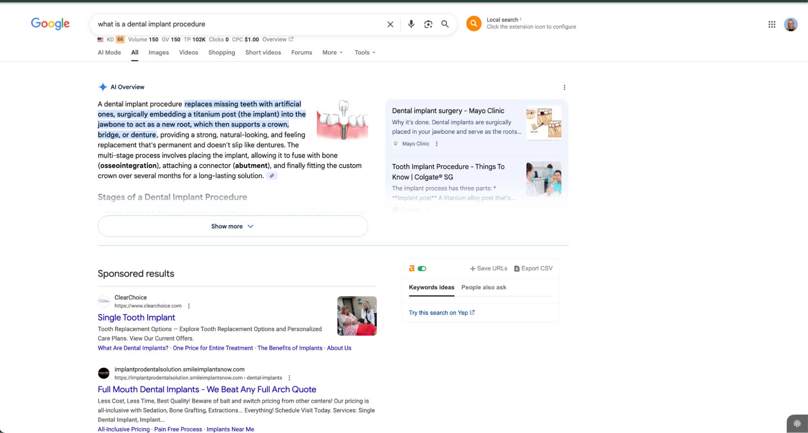Click the orange Local search extension icon
Viewport: 808px width, 433px height.
click(474, 23)
